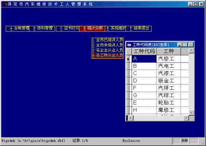Click the horizontal scroll left arrow
206x146 pixels.
point(131,118)
